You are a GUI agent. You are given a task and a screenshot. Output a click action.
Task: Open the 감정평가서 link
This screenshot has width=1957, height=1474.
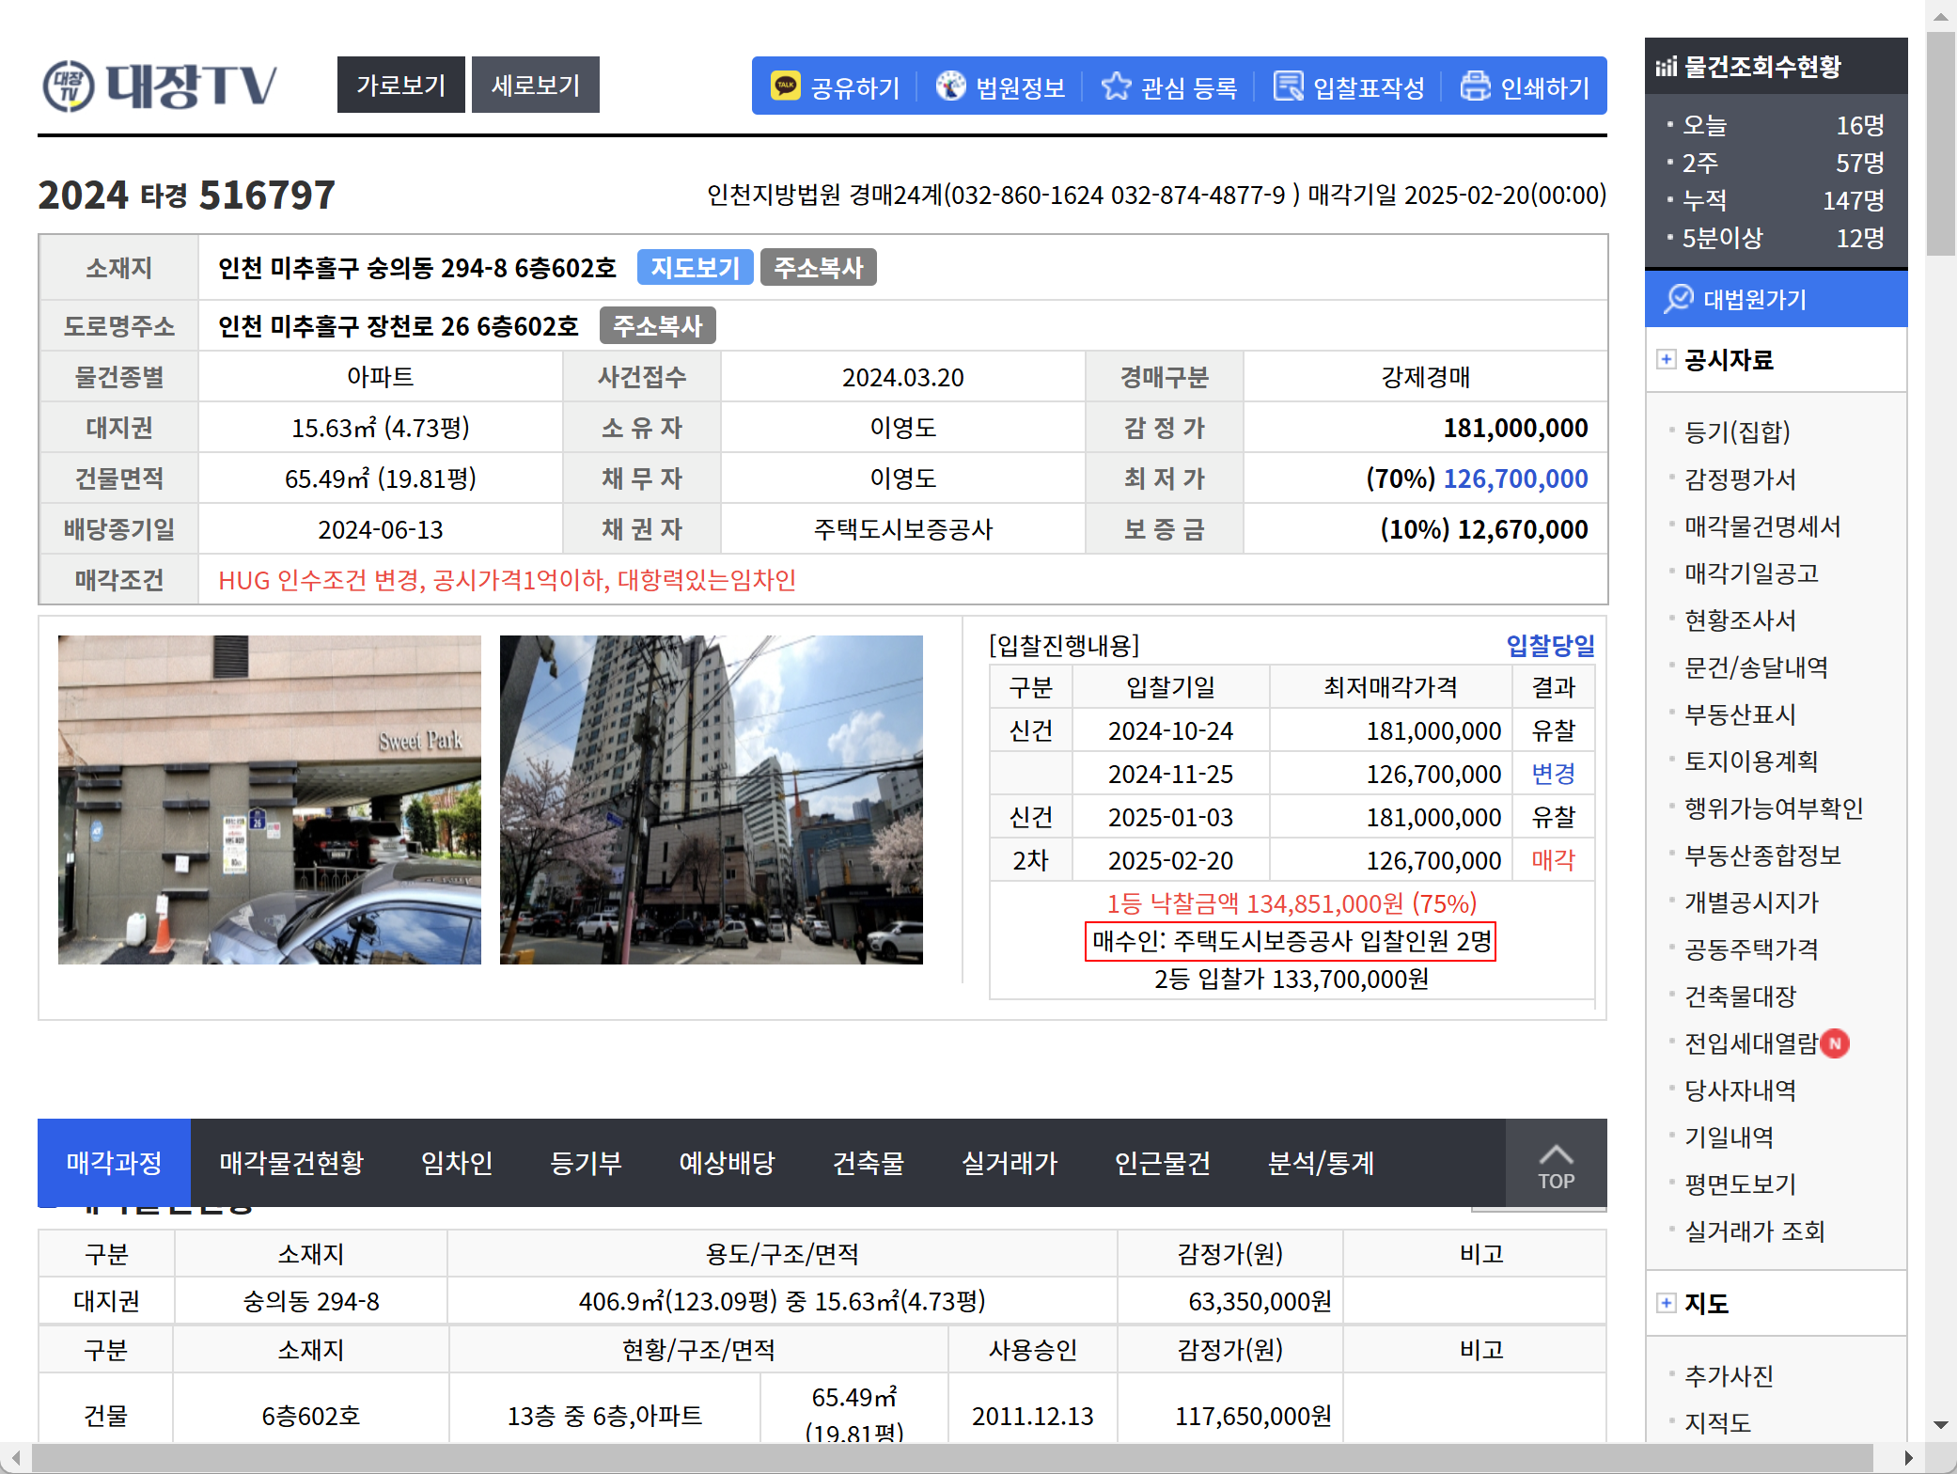tap(1740, 479)
